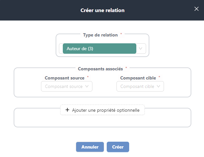The height and width of the screenshot is (157, 204).
Task: Open the Composant cible dropdown arrow
Action: 158,86
